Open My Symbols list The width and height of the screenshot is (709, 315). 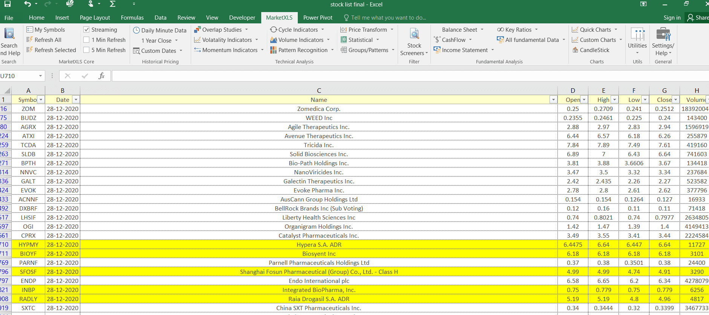(x=46, y=29)
